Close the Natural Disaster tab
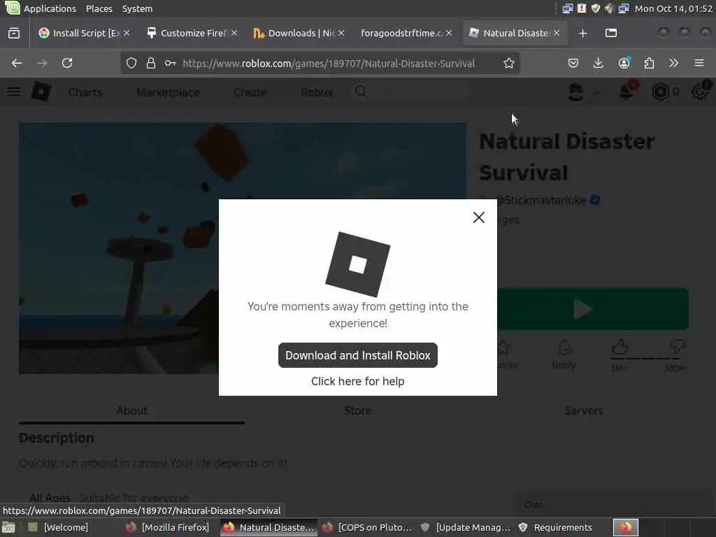This screenshot has width=716, height=537. pyautogui.click(x=556, y=33)
